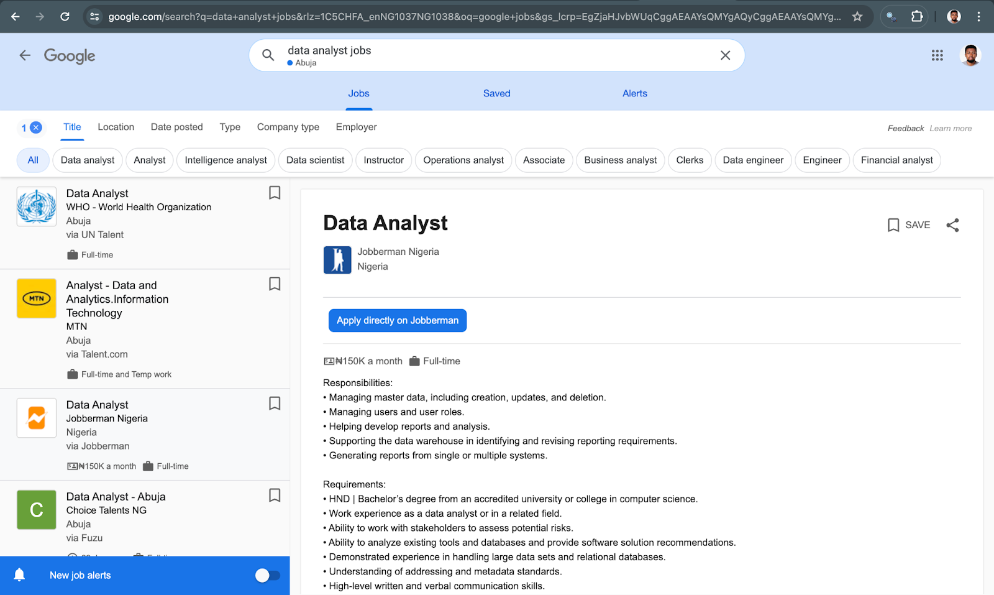Expand the Company type filter
Viewport: 994px width, 595px height.
pos(288,127)
